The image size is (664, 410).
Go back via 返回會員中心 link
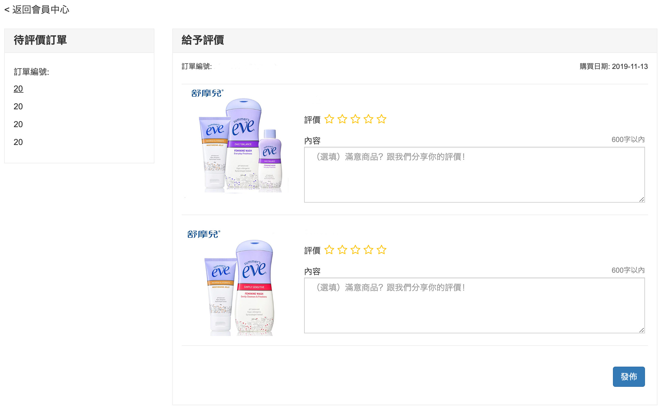tap(37, 10)
